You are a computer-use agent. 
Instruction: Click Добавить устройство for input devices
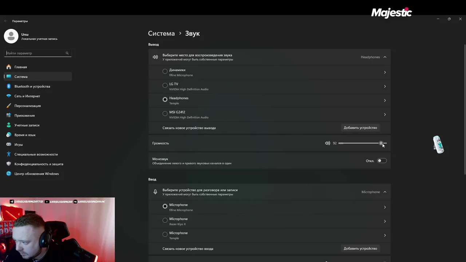(360, 249)
